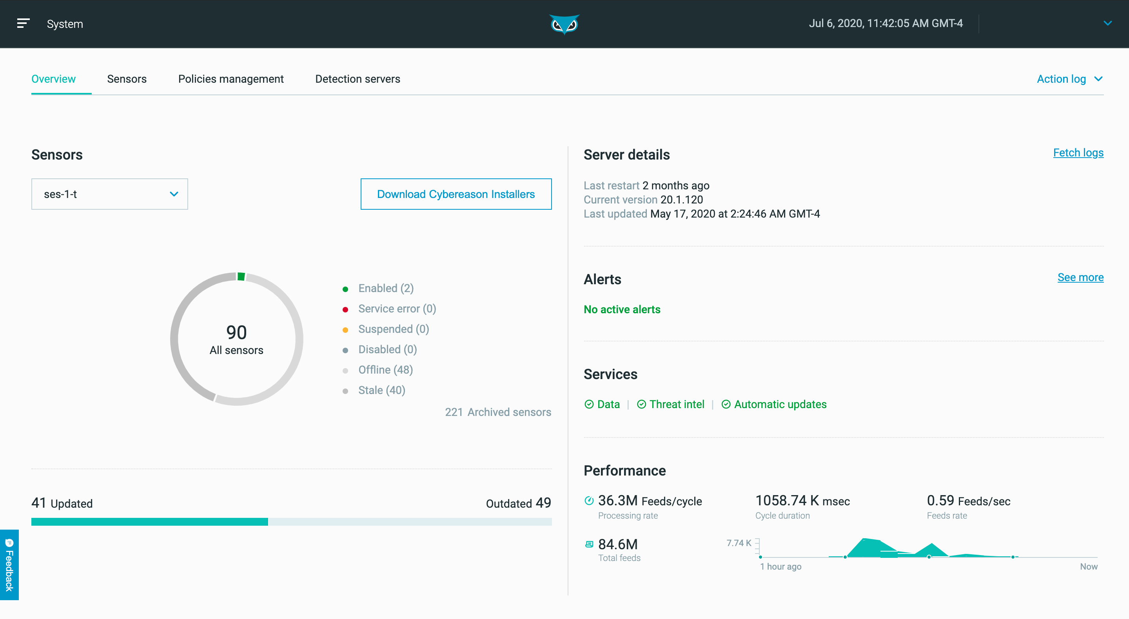The height and width of the screenshot is (619, 1129).
Task: Open the Detection servers tab
Action: (358, 79)
